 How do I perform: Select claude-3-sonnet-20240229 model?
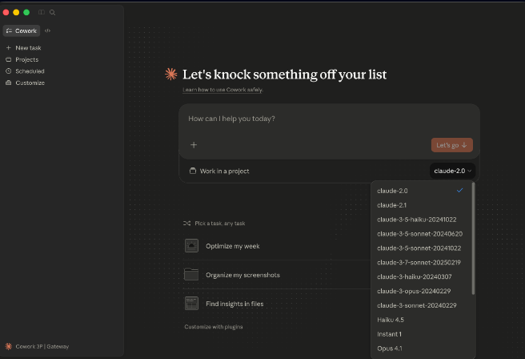click(421, 305)
